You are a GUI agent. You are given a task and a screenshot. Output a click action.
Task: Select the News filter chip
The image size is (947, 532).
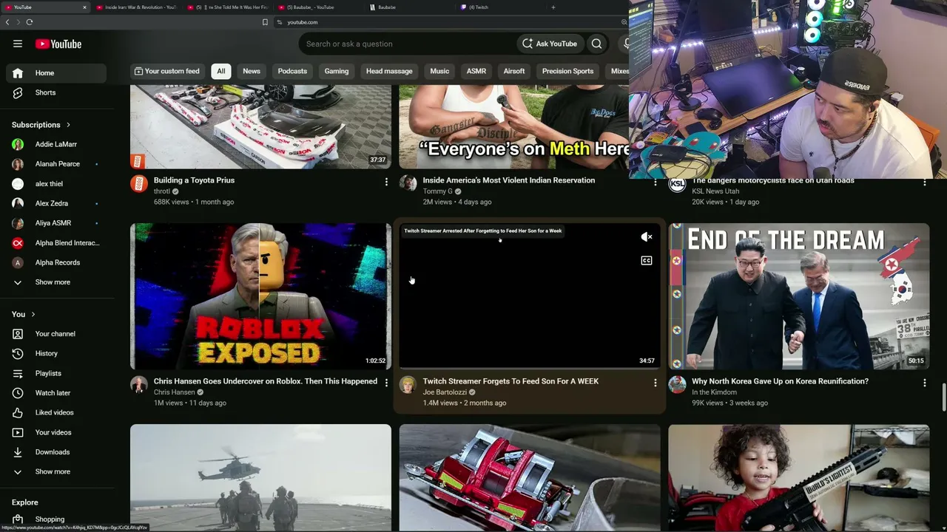point(252,71)
